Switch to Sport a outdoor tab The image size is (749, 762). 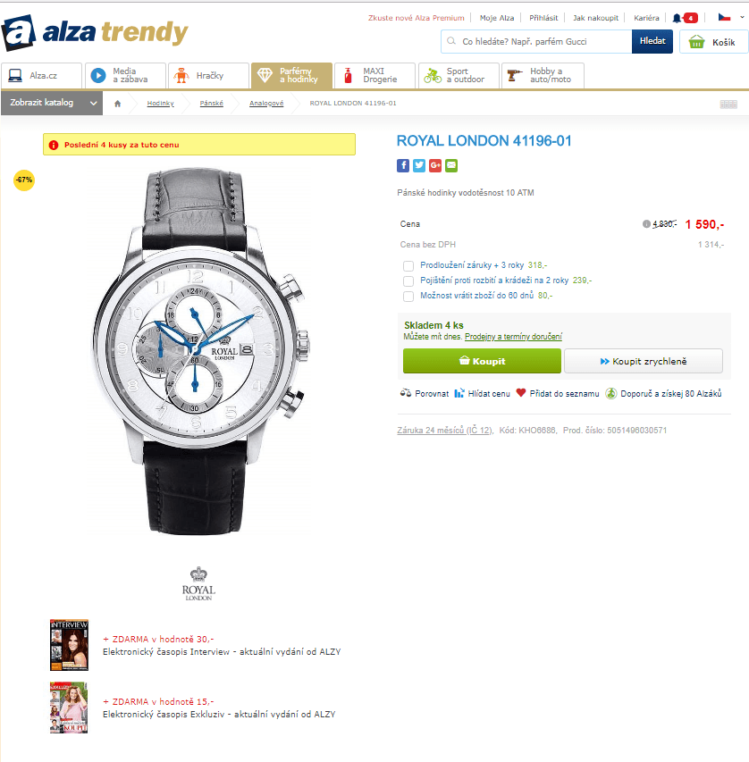click(459, 75)
